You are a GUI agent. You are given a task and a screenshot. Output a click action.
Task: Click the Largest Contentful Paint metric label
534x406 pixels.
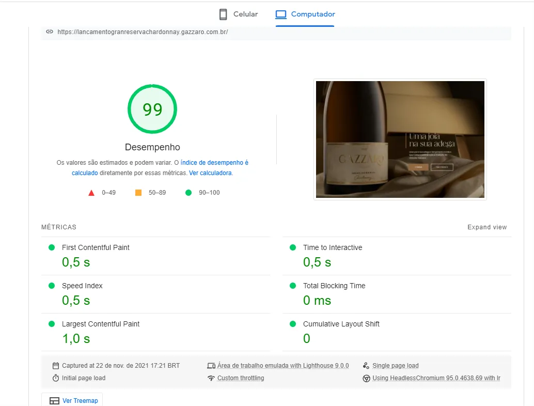(101, 324)
